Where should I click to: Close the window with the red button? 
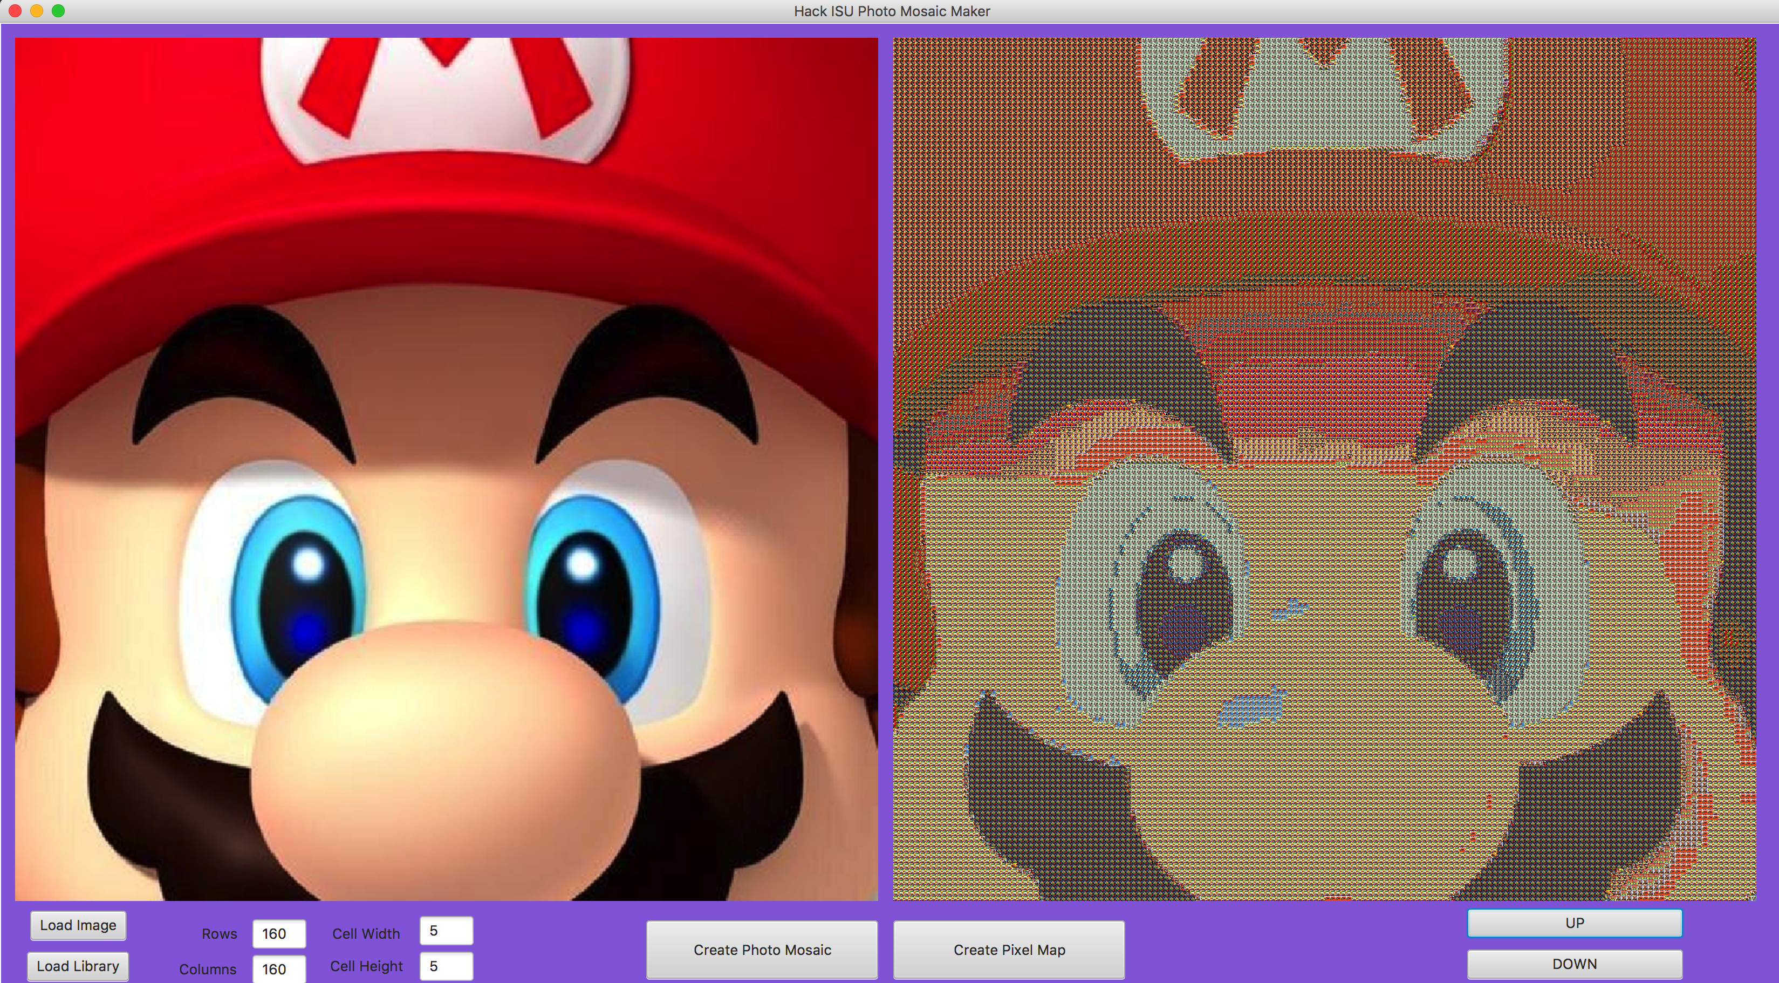coord(15,11)
